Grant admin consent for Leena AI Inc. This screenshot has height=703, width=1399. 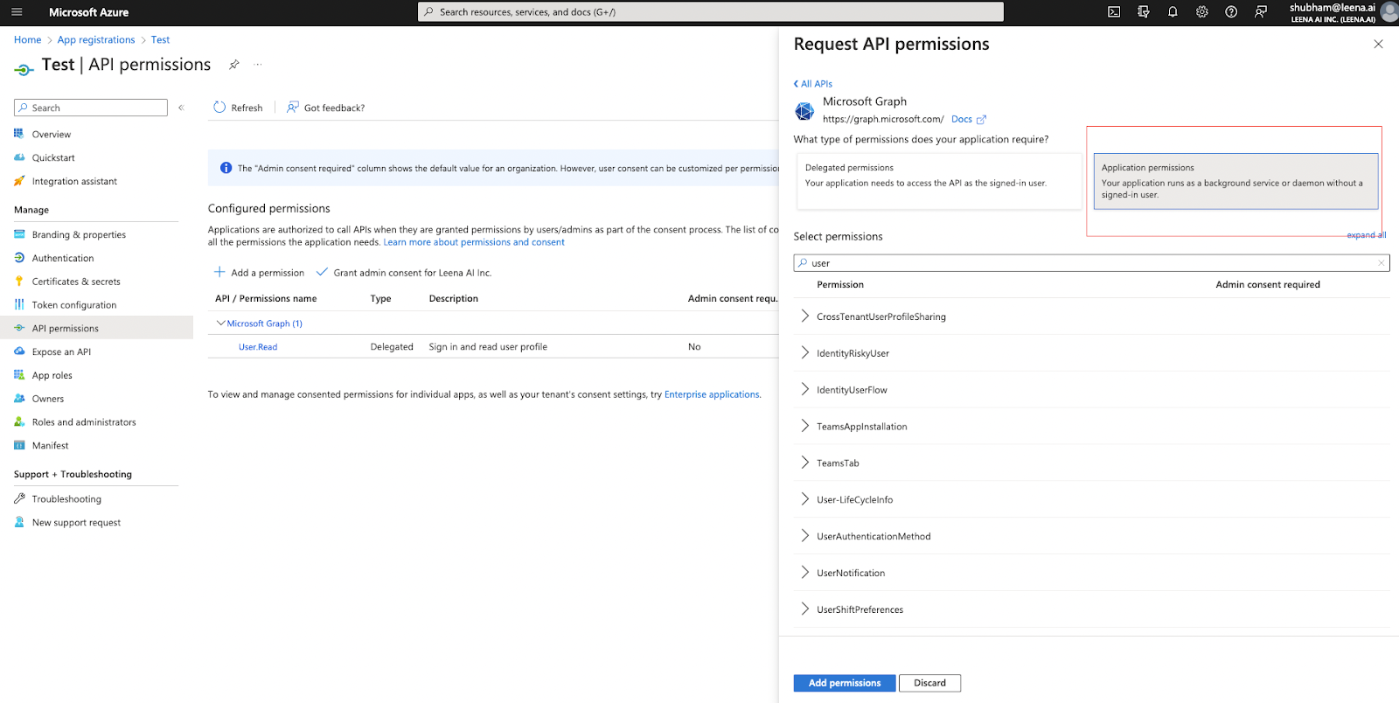coord(404,273)
